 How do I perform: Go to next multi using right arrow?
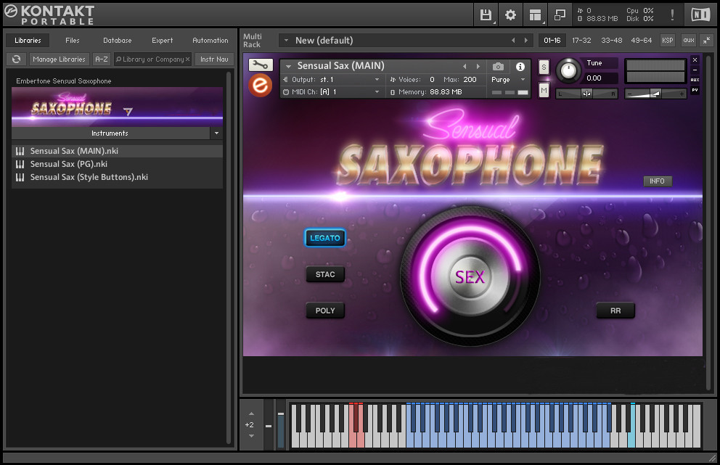525,41
